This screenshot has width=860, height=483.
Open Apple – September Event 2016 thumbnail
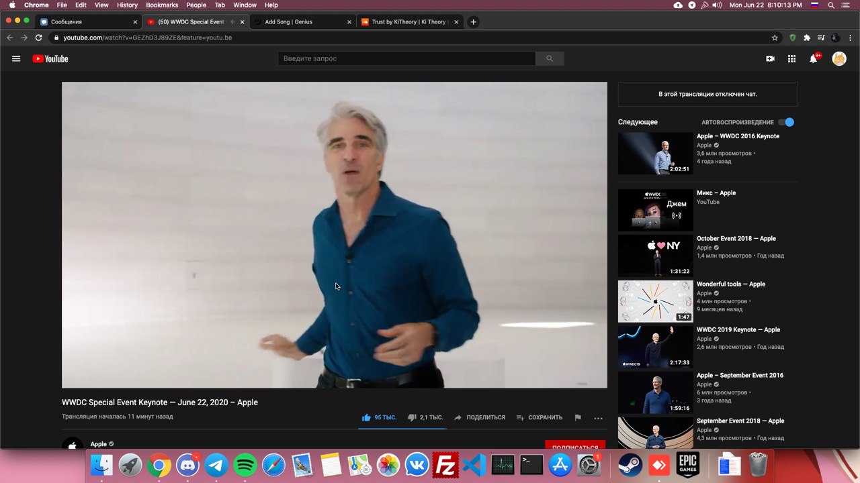point(655,392)
